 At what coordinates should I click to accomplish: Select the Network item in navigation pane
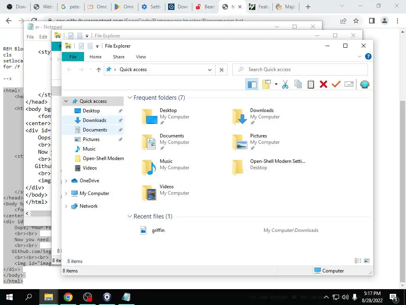coord(88,206)
